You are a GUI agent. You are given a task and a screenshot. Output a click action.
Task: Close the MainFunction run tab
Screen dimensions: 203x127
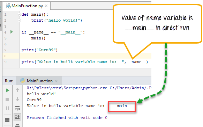tap(56, 81)
